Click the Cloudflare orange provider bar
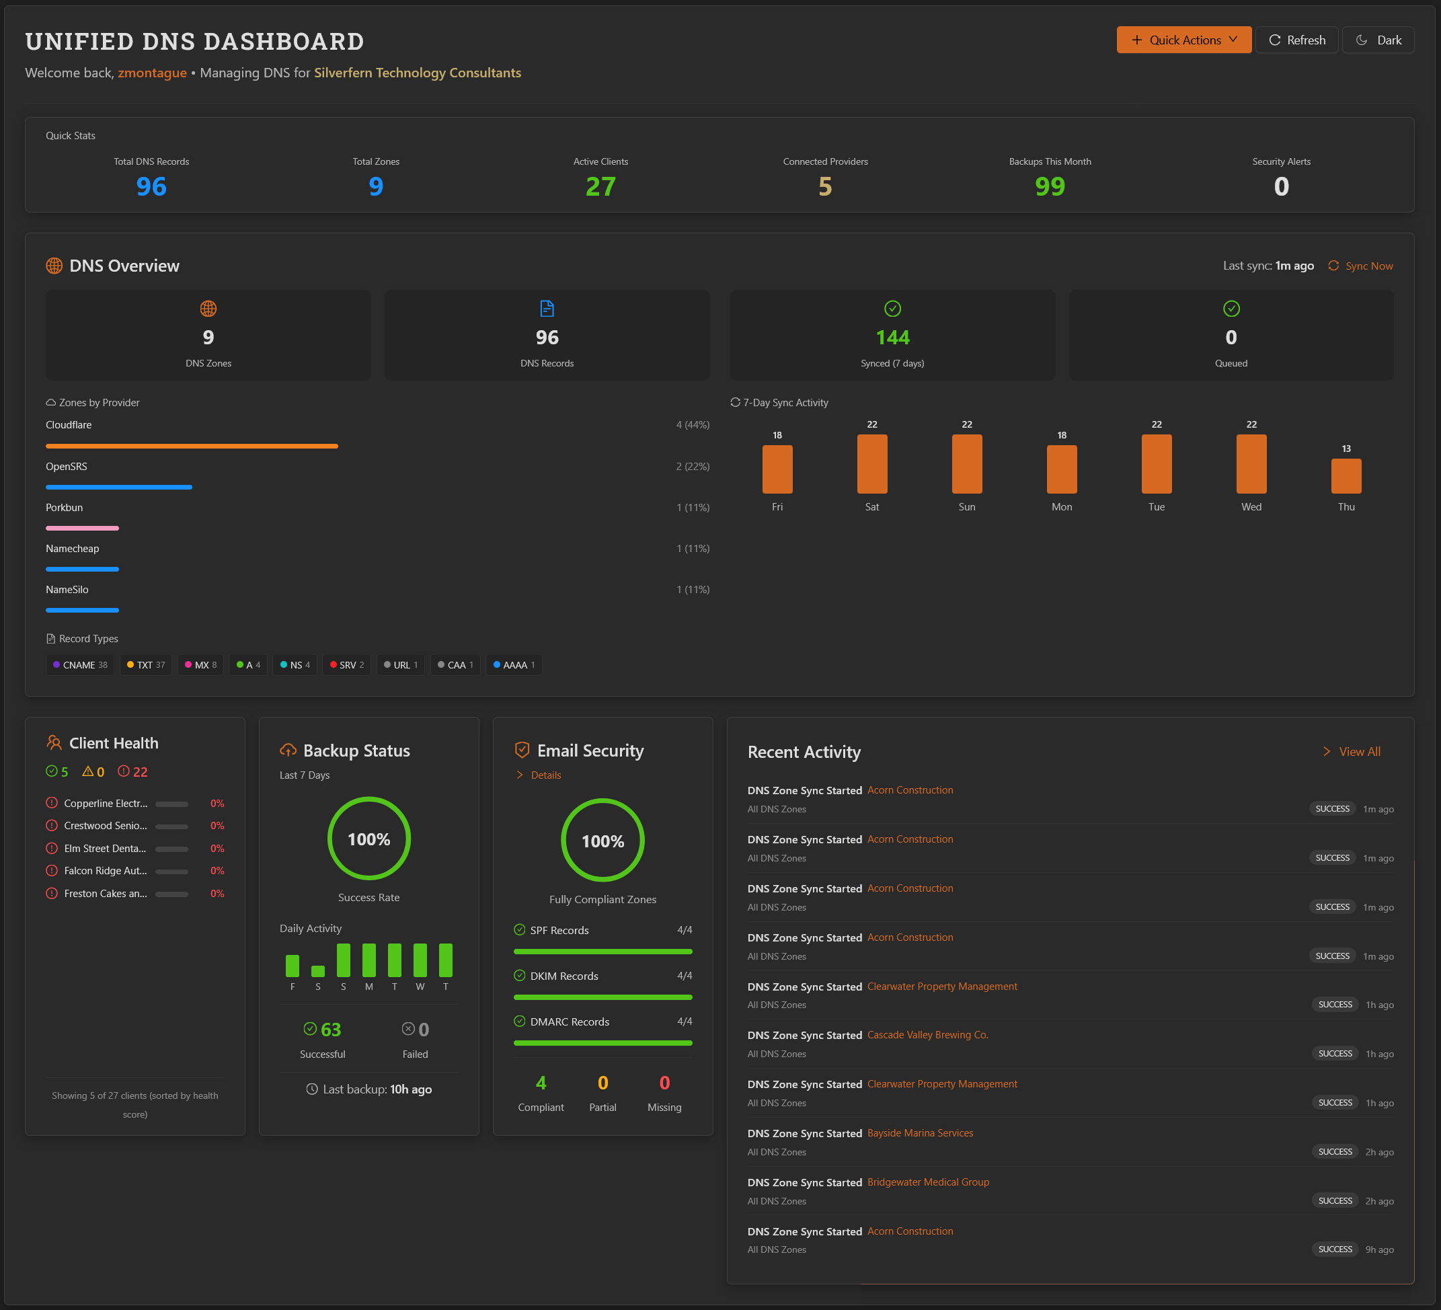 click(192, 446)
